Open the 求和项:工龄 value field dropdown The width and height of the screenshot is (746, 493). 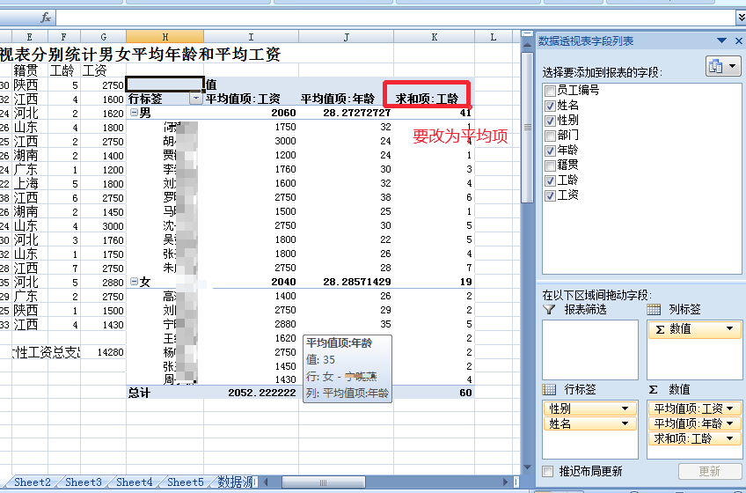pos(730,438)
